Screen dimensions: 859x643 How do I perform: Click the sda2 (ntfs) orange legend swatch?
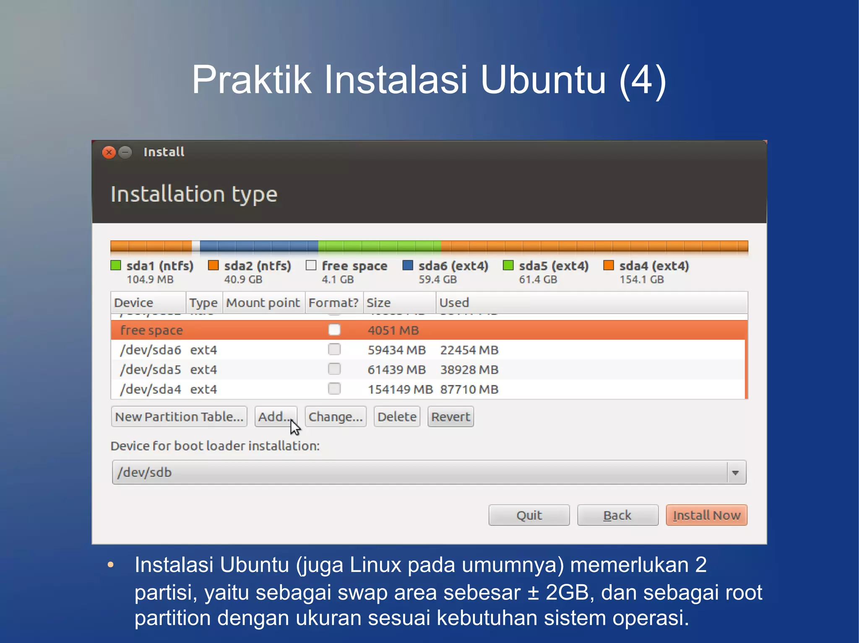[213, 265]
